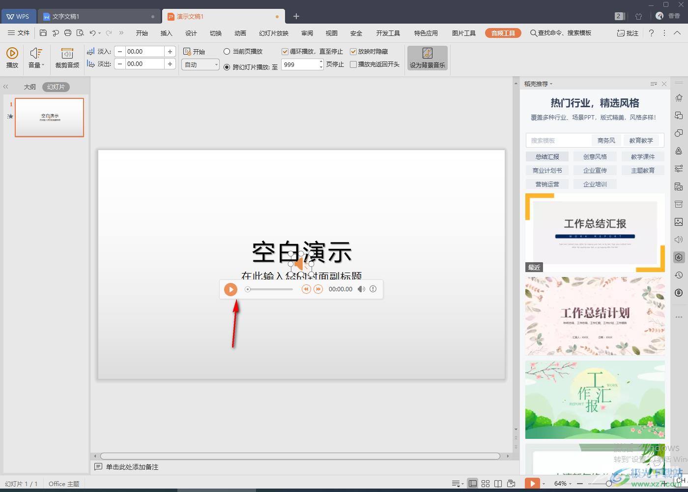This screenshot has width=688, height=492.
Task: Expand the undo history dropdown arrow
Action: 99,33
